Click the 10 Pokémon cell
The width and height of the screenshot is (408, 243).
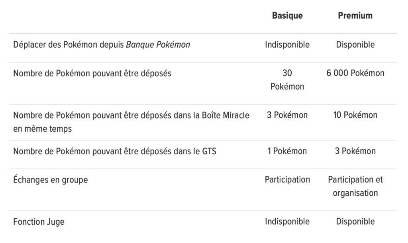[x=355, y=115]
